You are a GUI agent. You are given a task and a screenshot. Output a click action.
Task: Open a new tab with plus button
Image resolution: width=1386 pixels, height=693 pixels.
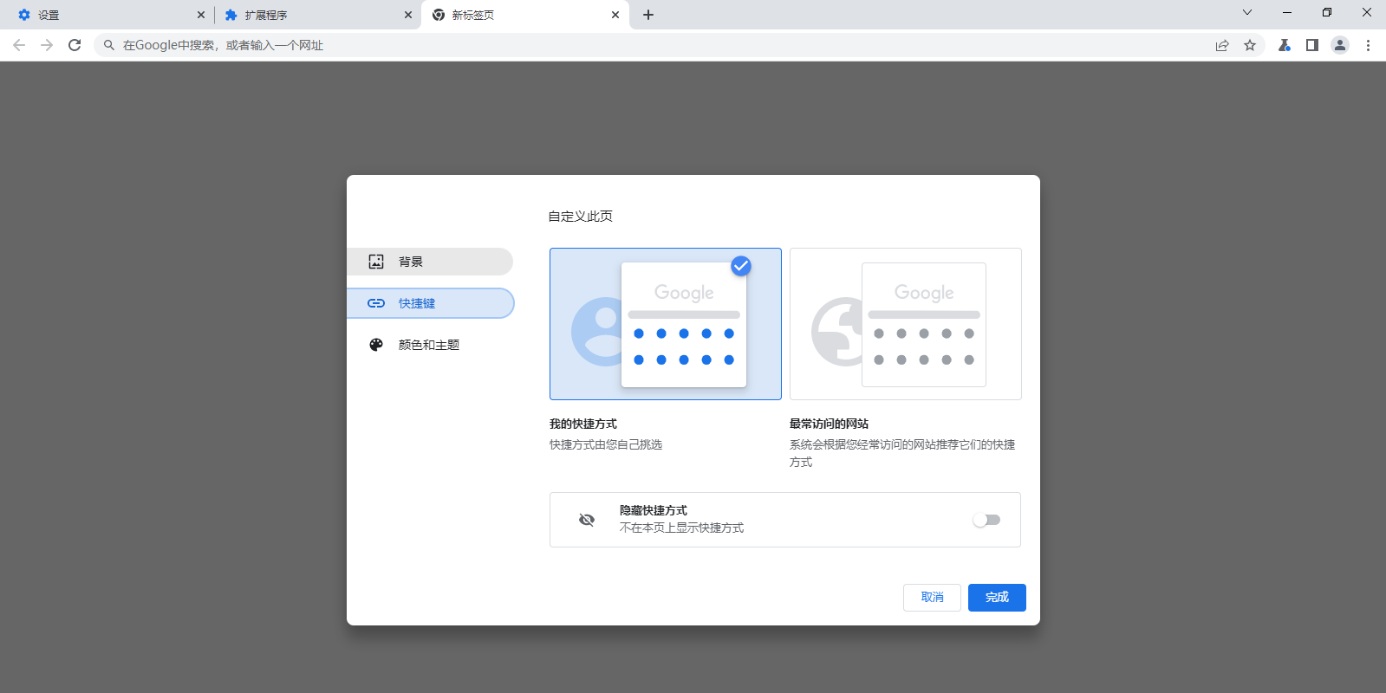(648, 15)
